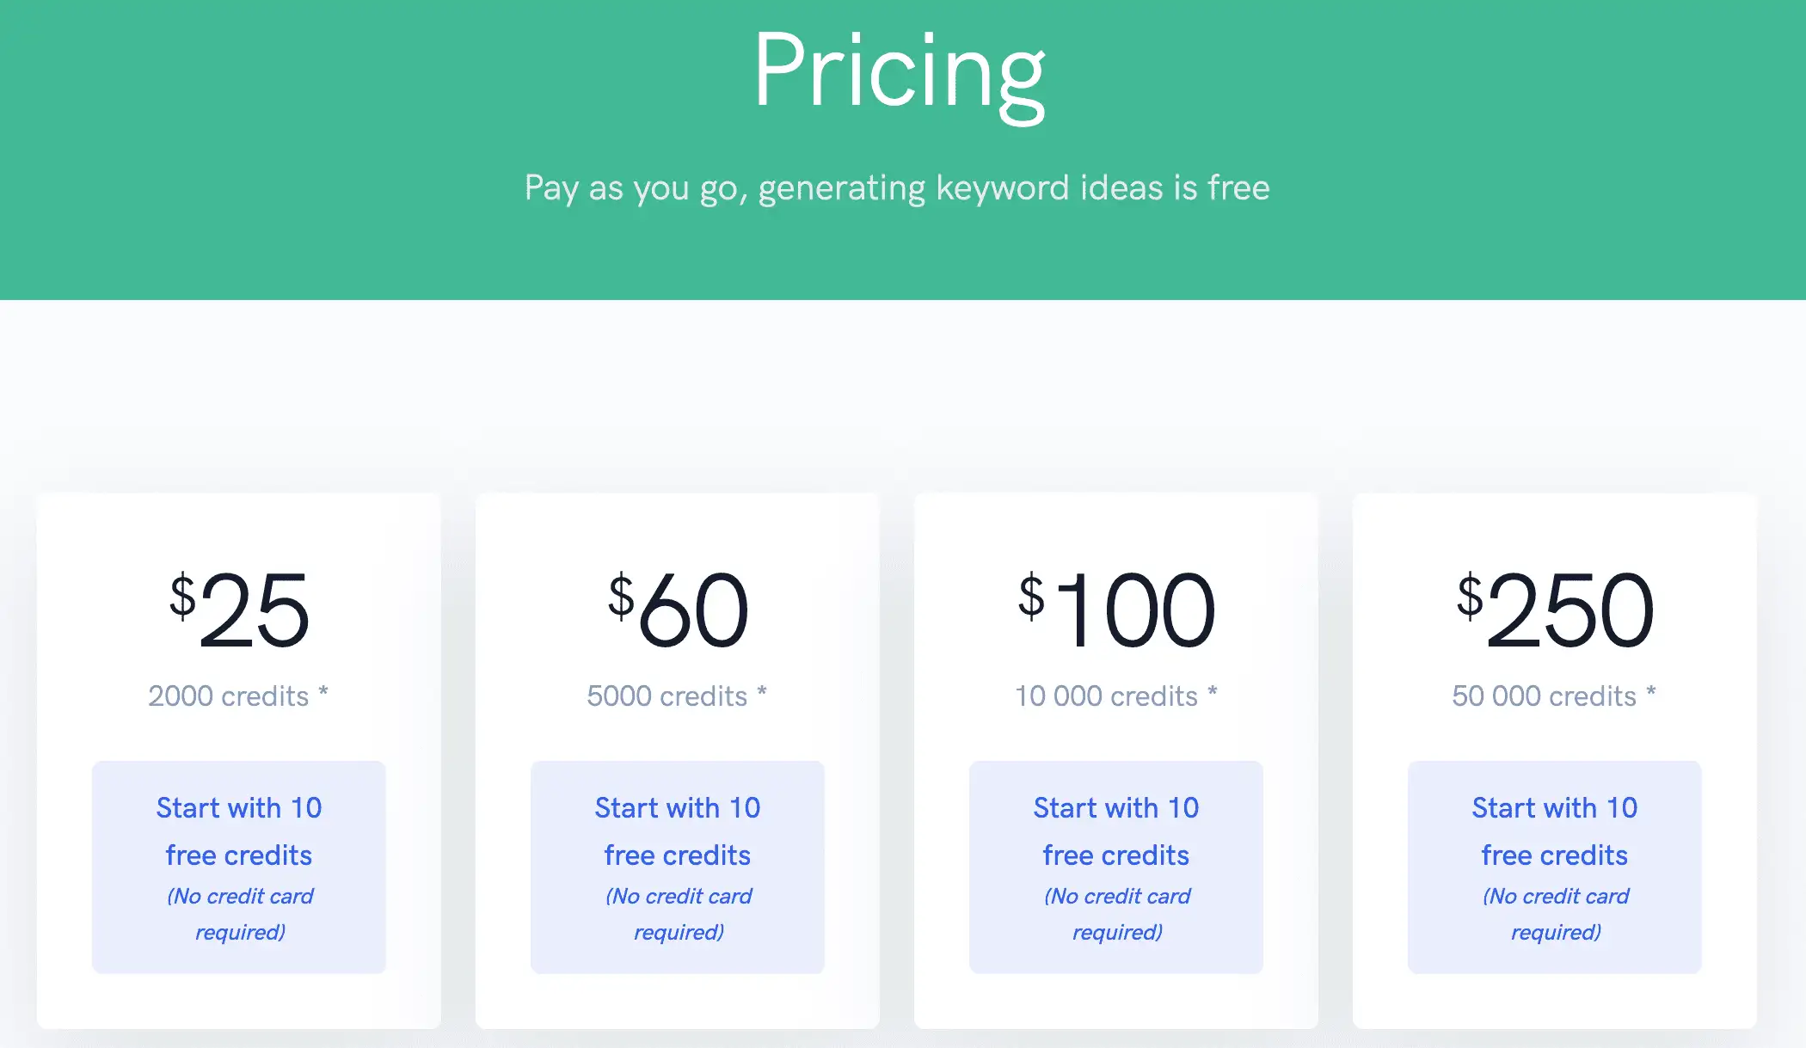Click the 10 000 credits label
This screenshot has height=1048, width=1806.
pos(1106,696)
